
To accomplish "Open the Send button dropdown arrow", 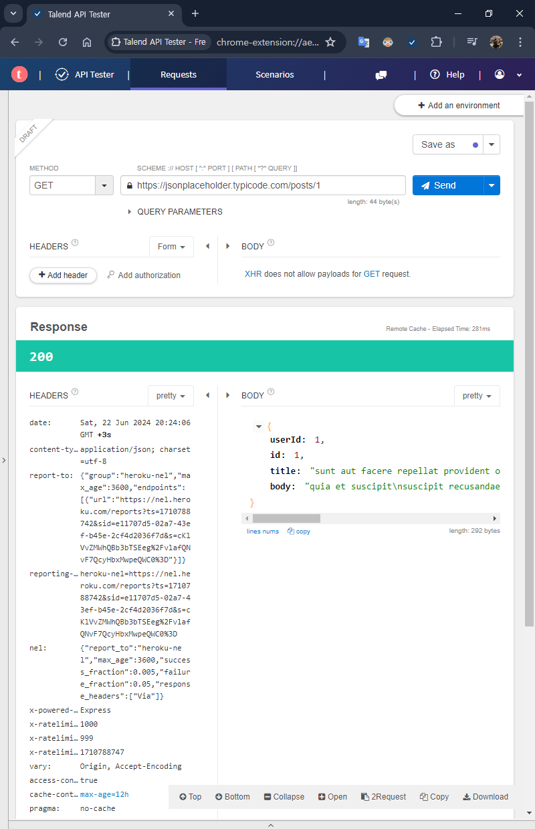I will [x=492, y=185].
